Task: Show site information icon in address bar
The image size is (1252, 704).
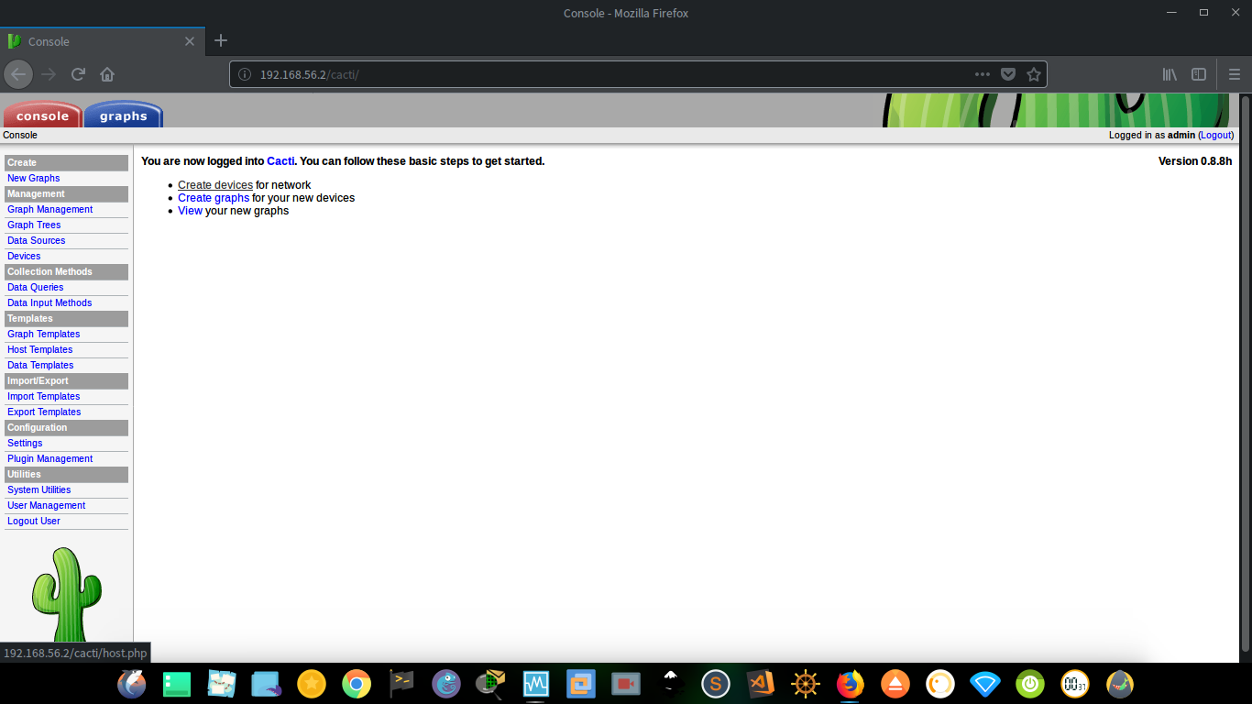Action: point(245,74)
